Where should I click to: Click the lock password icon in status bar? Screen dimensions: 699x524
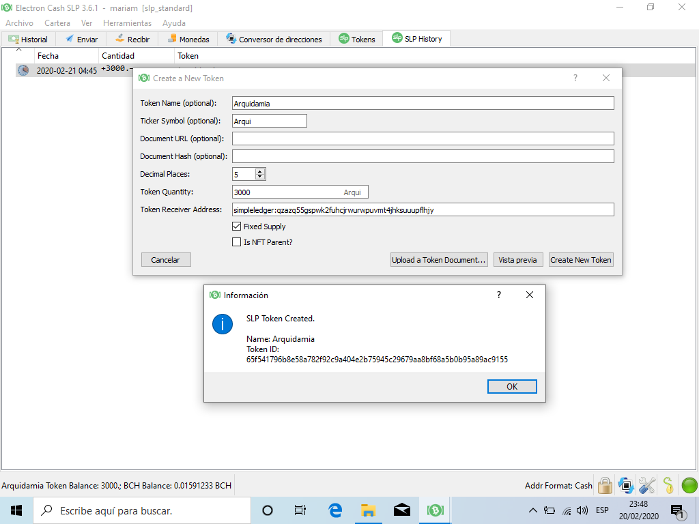(x=605, y=486)
